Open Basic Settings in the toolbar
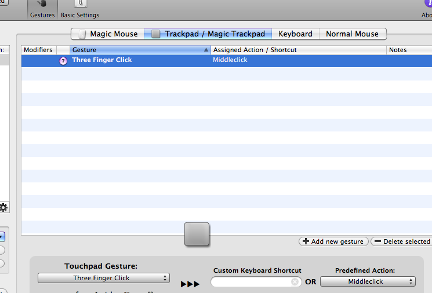The height and width of the screenshot is (293, 432). point(80,10)
